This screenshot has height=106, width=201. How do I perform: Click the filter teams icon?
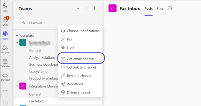pos(87,8)
